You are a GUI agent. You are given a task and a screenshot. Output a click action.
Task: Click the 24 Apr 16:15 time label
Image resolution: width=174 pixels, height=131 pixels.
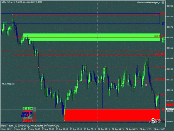pyautogui.click(x=160, y=129)
